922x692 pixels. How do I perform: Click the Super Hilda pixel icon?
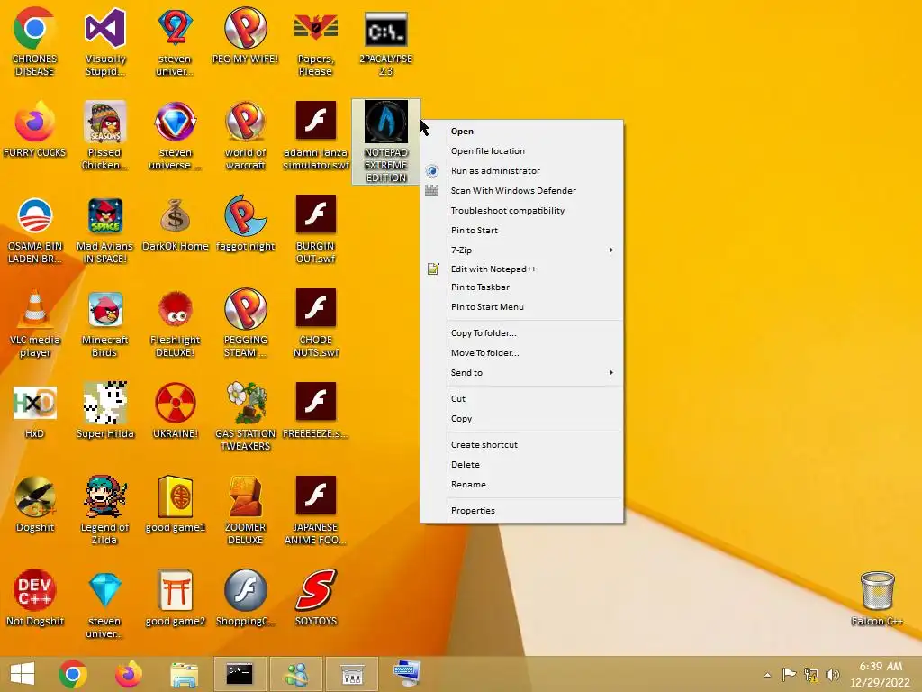coord(105,411)
